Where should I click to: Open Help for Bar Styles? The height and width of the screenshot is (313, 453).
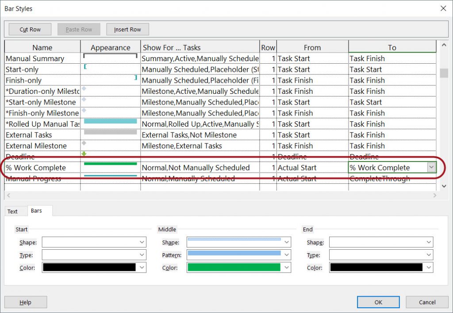pos(25,302)
